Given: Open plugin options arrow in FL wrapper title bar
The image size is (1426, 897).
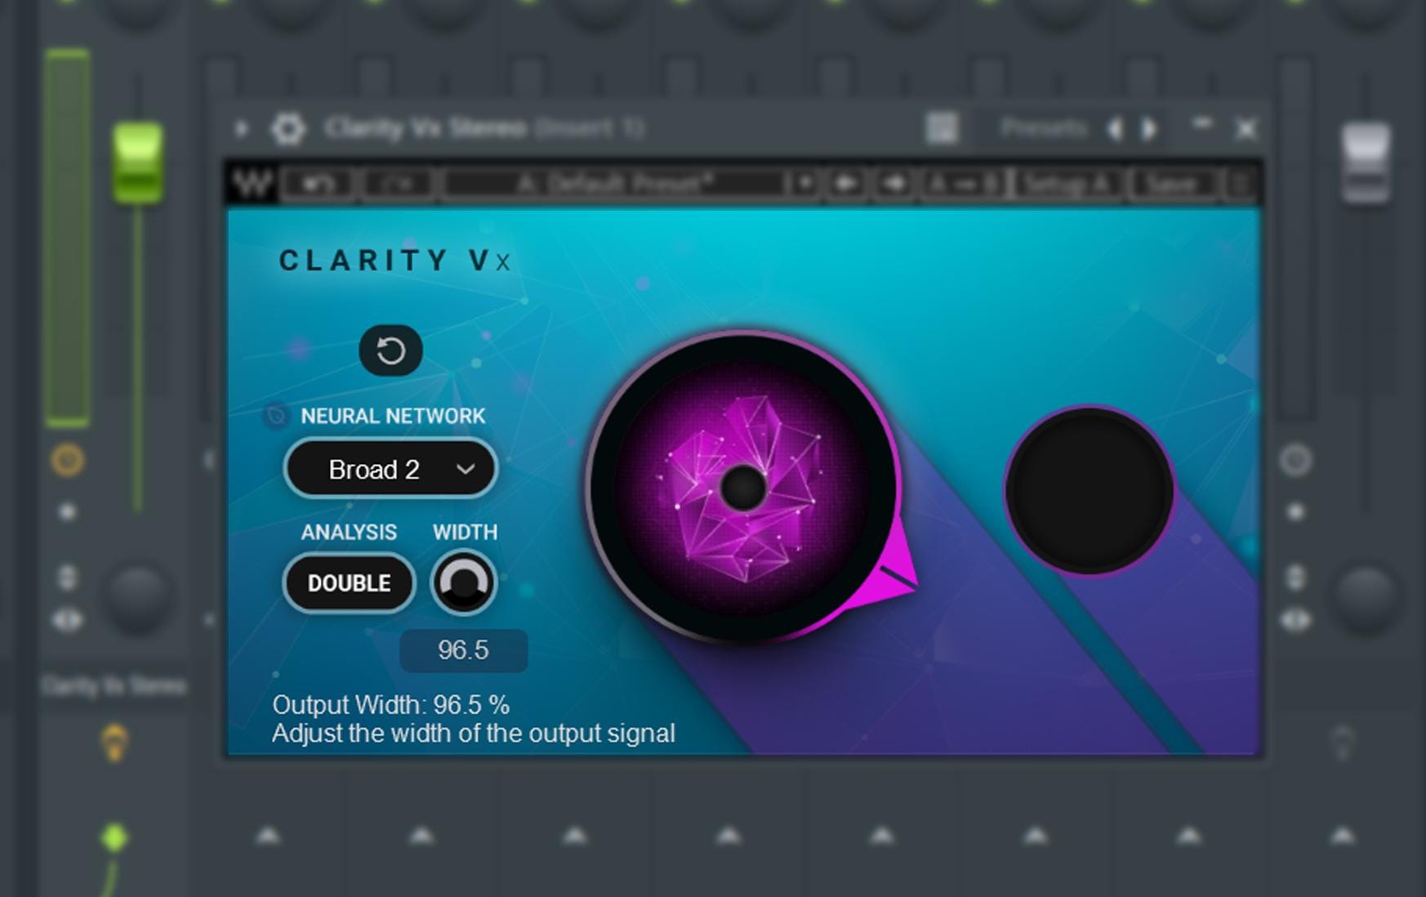Looking at the screenshot, I should point(242,128).
